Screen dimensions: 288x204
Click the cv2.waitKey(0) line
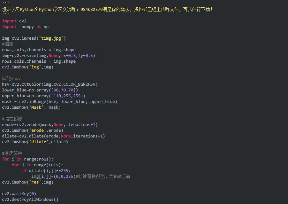click(x=19, y=194)
